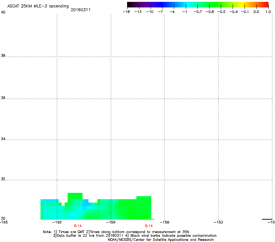Click the -4 color bar label
The image size is (275, 242).
coord(172,12)
